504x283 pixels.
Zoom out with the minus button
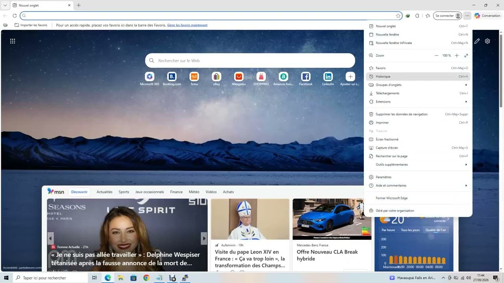click(x=436, y=55)
